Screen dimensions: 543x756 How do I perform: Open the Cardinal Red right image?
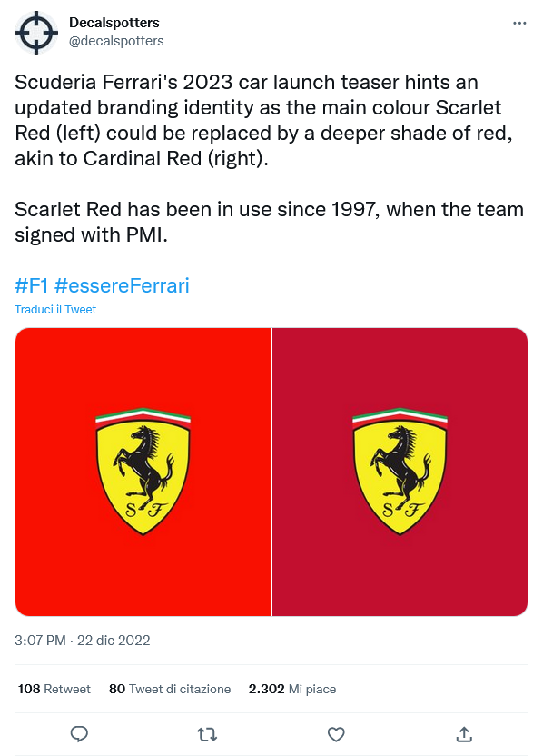point(400,472)
